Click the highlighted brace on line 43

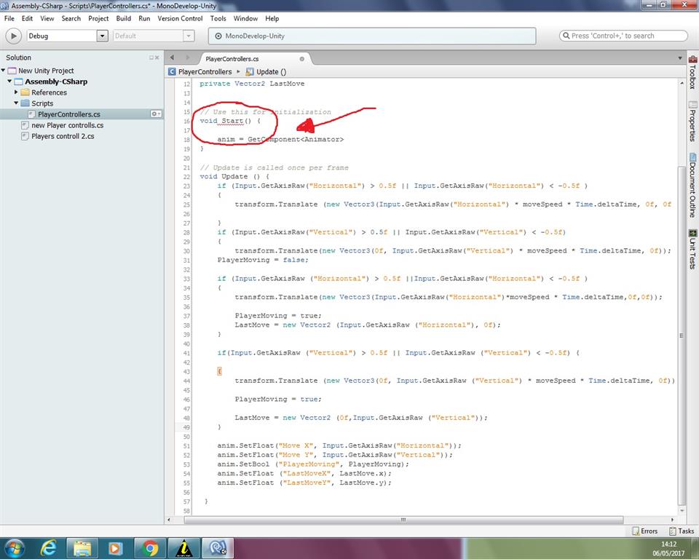[x=219, y=371]
